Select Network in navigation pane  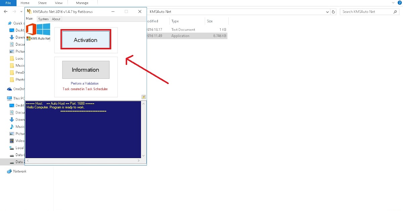coord(16,171)
